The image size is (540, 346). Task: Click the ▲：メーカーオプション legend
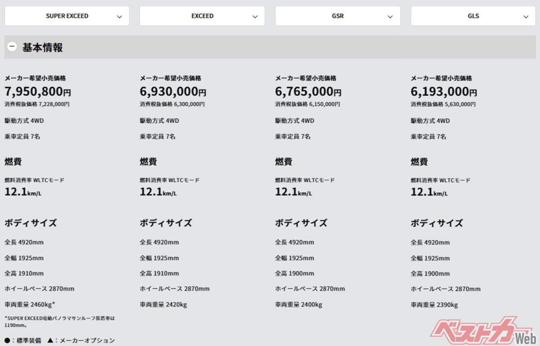[x=81, y=341]
